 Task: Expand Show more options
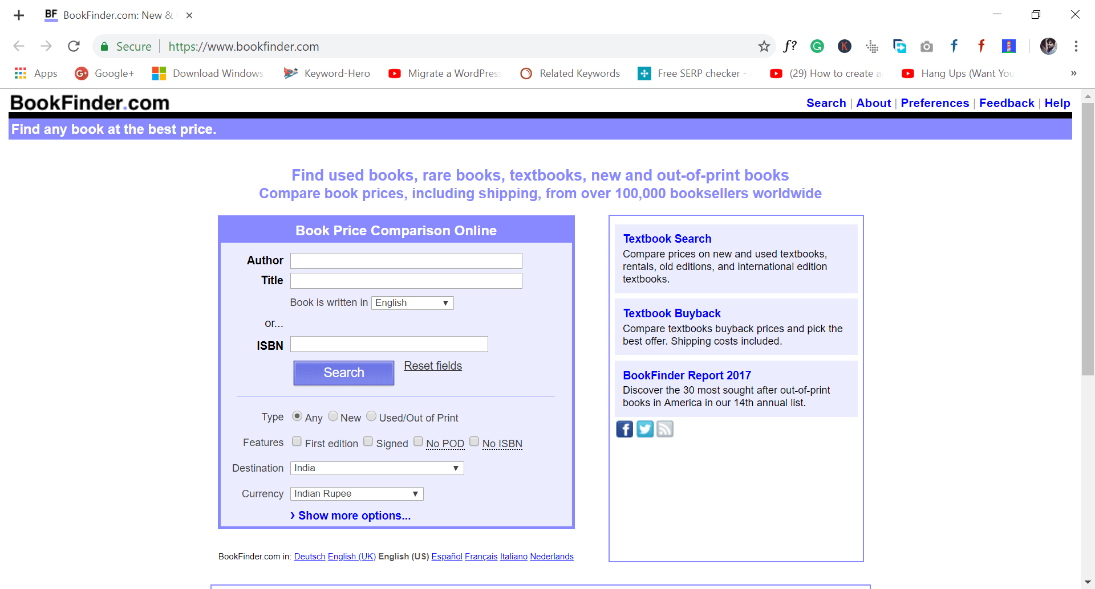[x=350, y=516]
